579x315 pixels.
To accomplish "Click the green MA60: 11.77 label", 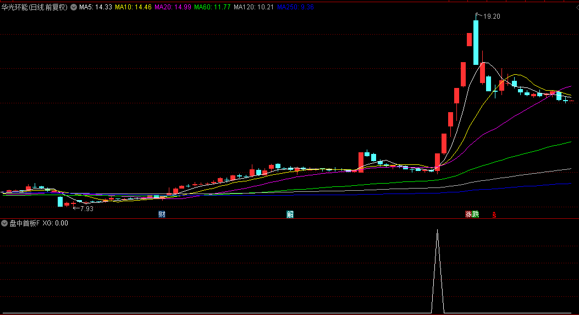I will (x=212, y=7).
